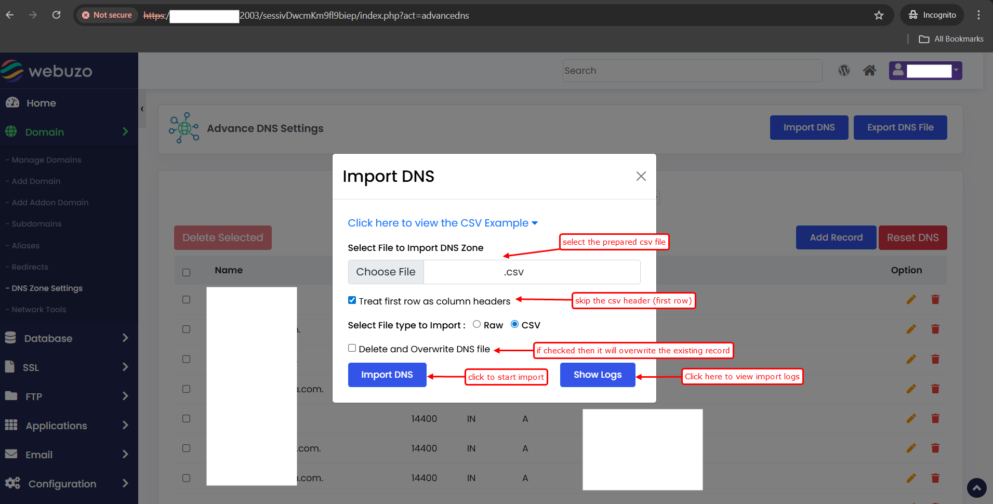
Task: Click the Webuzo logo
Action: tap(47, 71)
